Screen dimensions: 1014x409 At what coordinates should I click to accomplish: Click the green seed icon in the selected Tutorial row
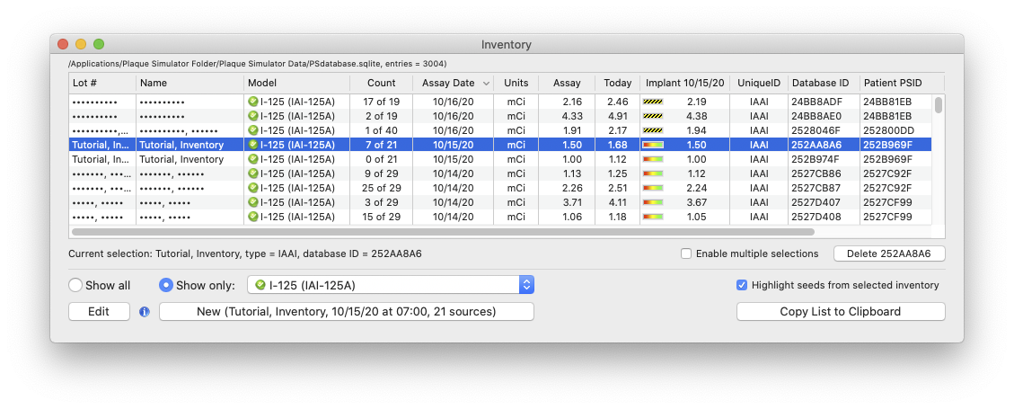click(x=253, y=145)
